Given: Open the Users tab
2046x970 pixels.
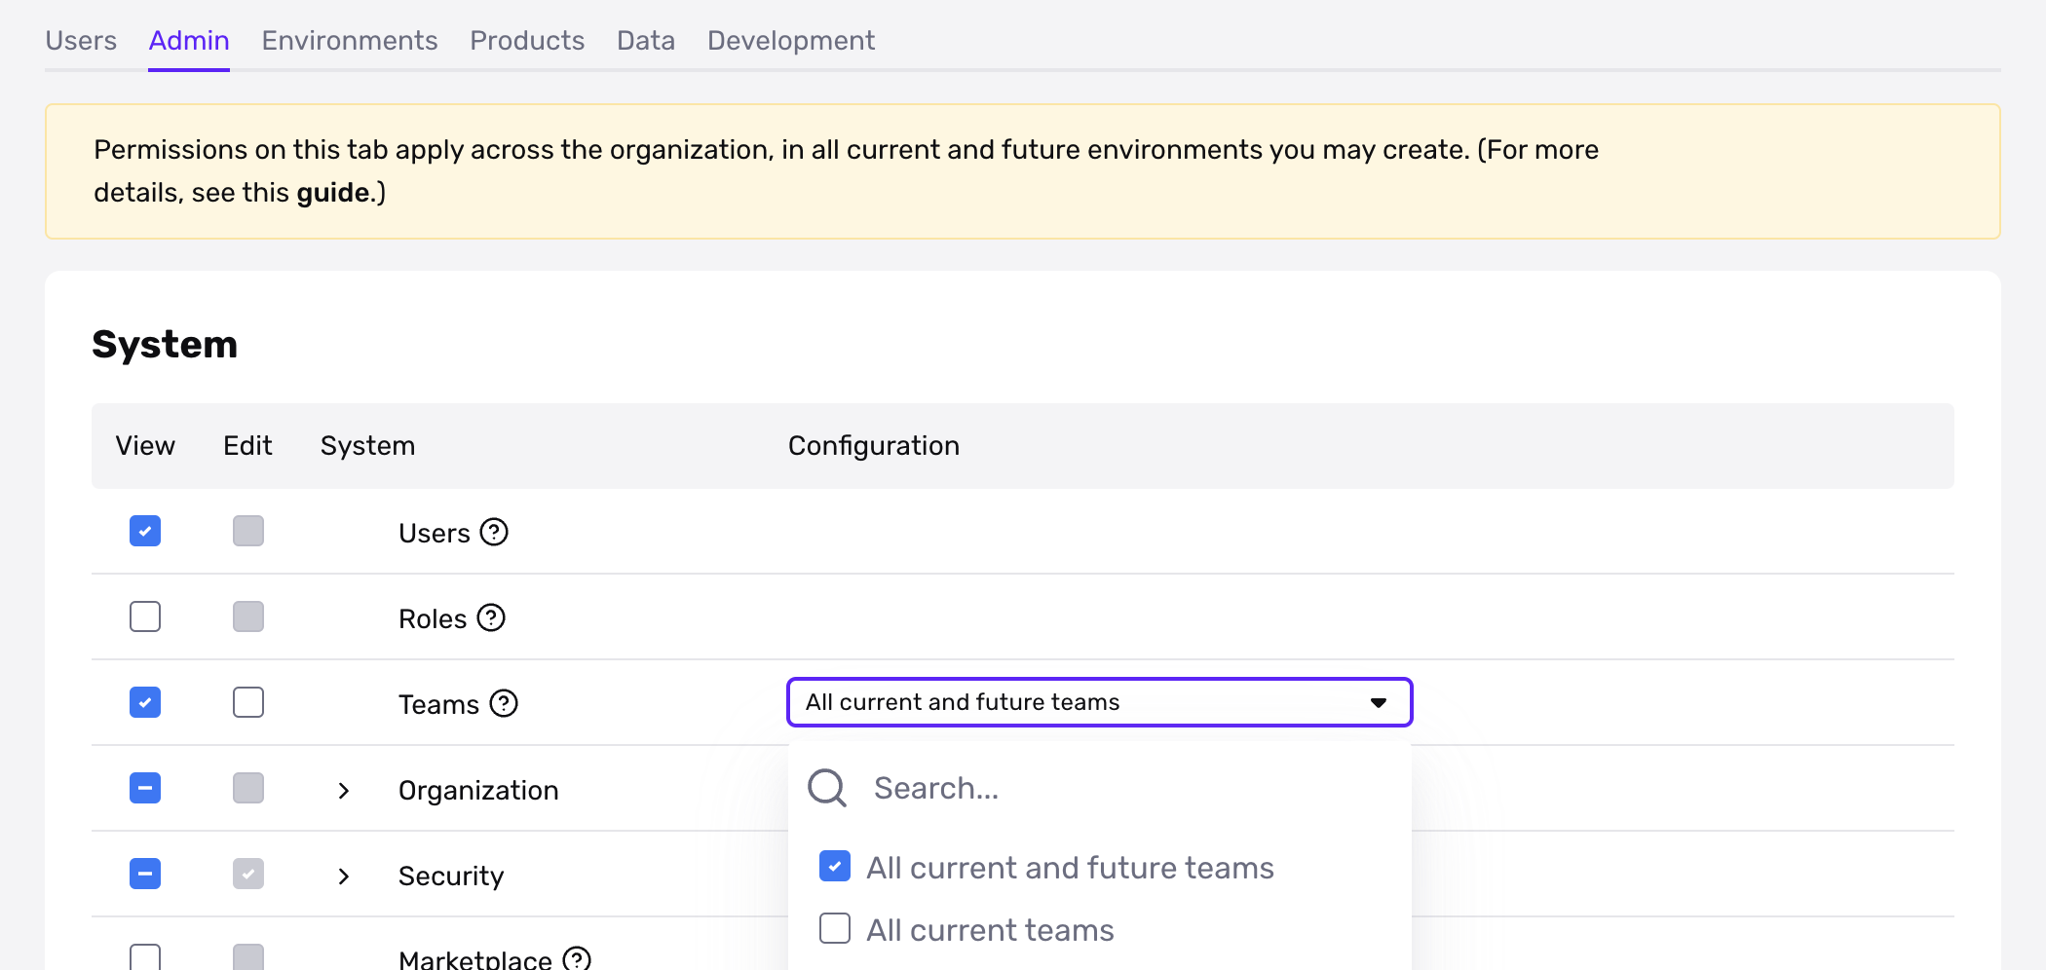Looking at the screenshot, I should point(81,41).
